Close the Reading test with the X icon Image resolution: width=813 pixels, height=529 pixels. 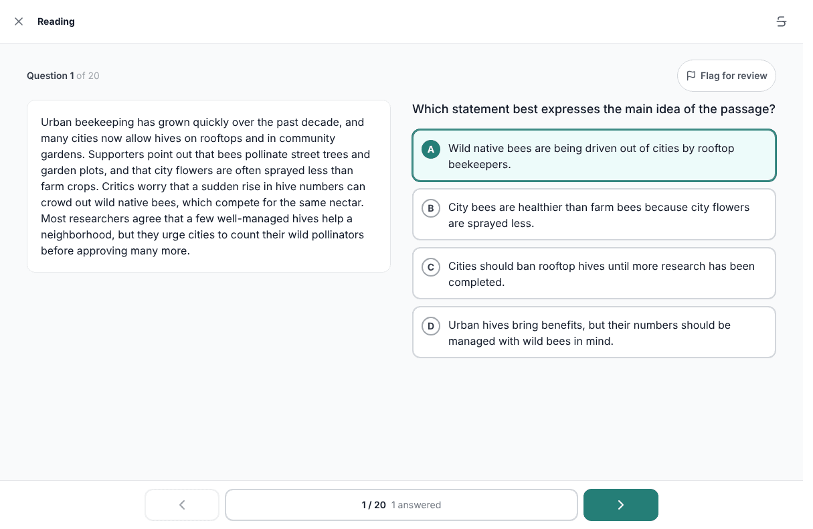pos(19,21)
